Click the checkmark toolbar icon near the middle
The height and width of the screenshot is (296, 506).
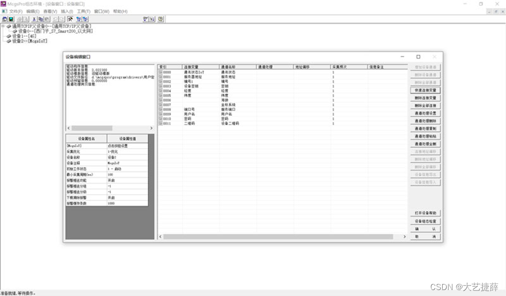pyautogui.click(x=146, y=19)
